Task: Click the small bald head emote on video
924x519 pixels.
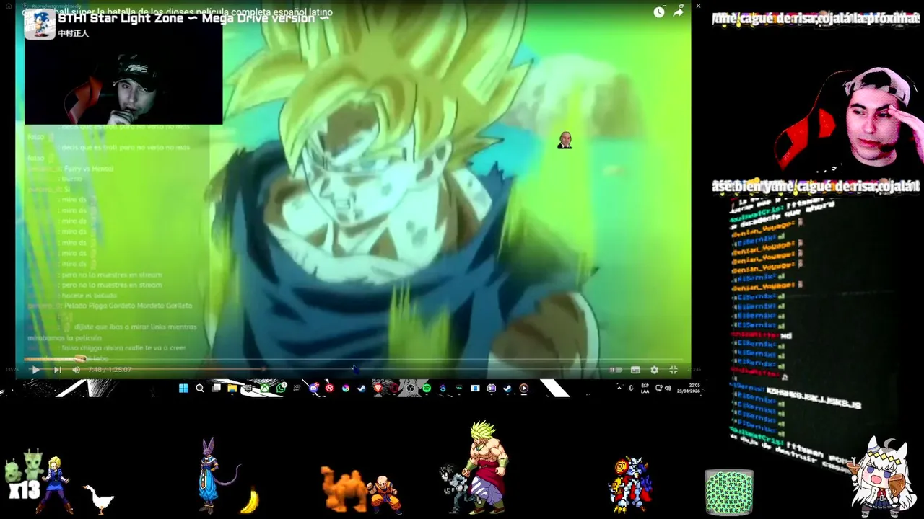Action: tap(565, 141)
